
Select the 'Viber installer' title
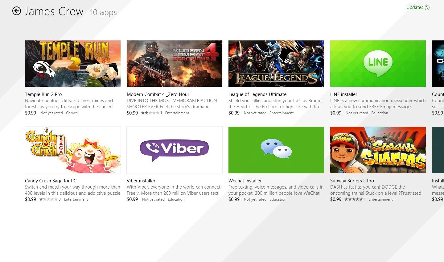pyautogui.click(x=141, y=181)
